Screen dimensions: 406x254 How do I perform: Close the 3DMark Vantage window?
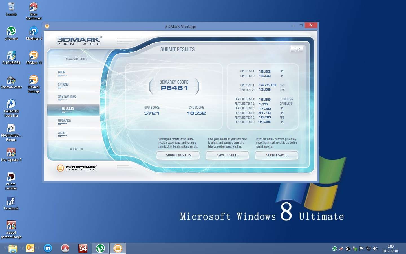pos(311,25)
